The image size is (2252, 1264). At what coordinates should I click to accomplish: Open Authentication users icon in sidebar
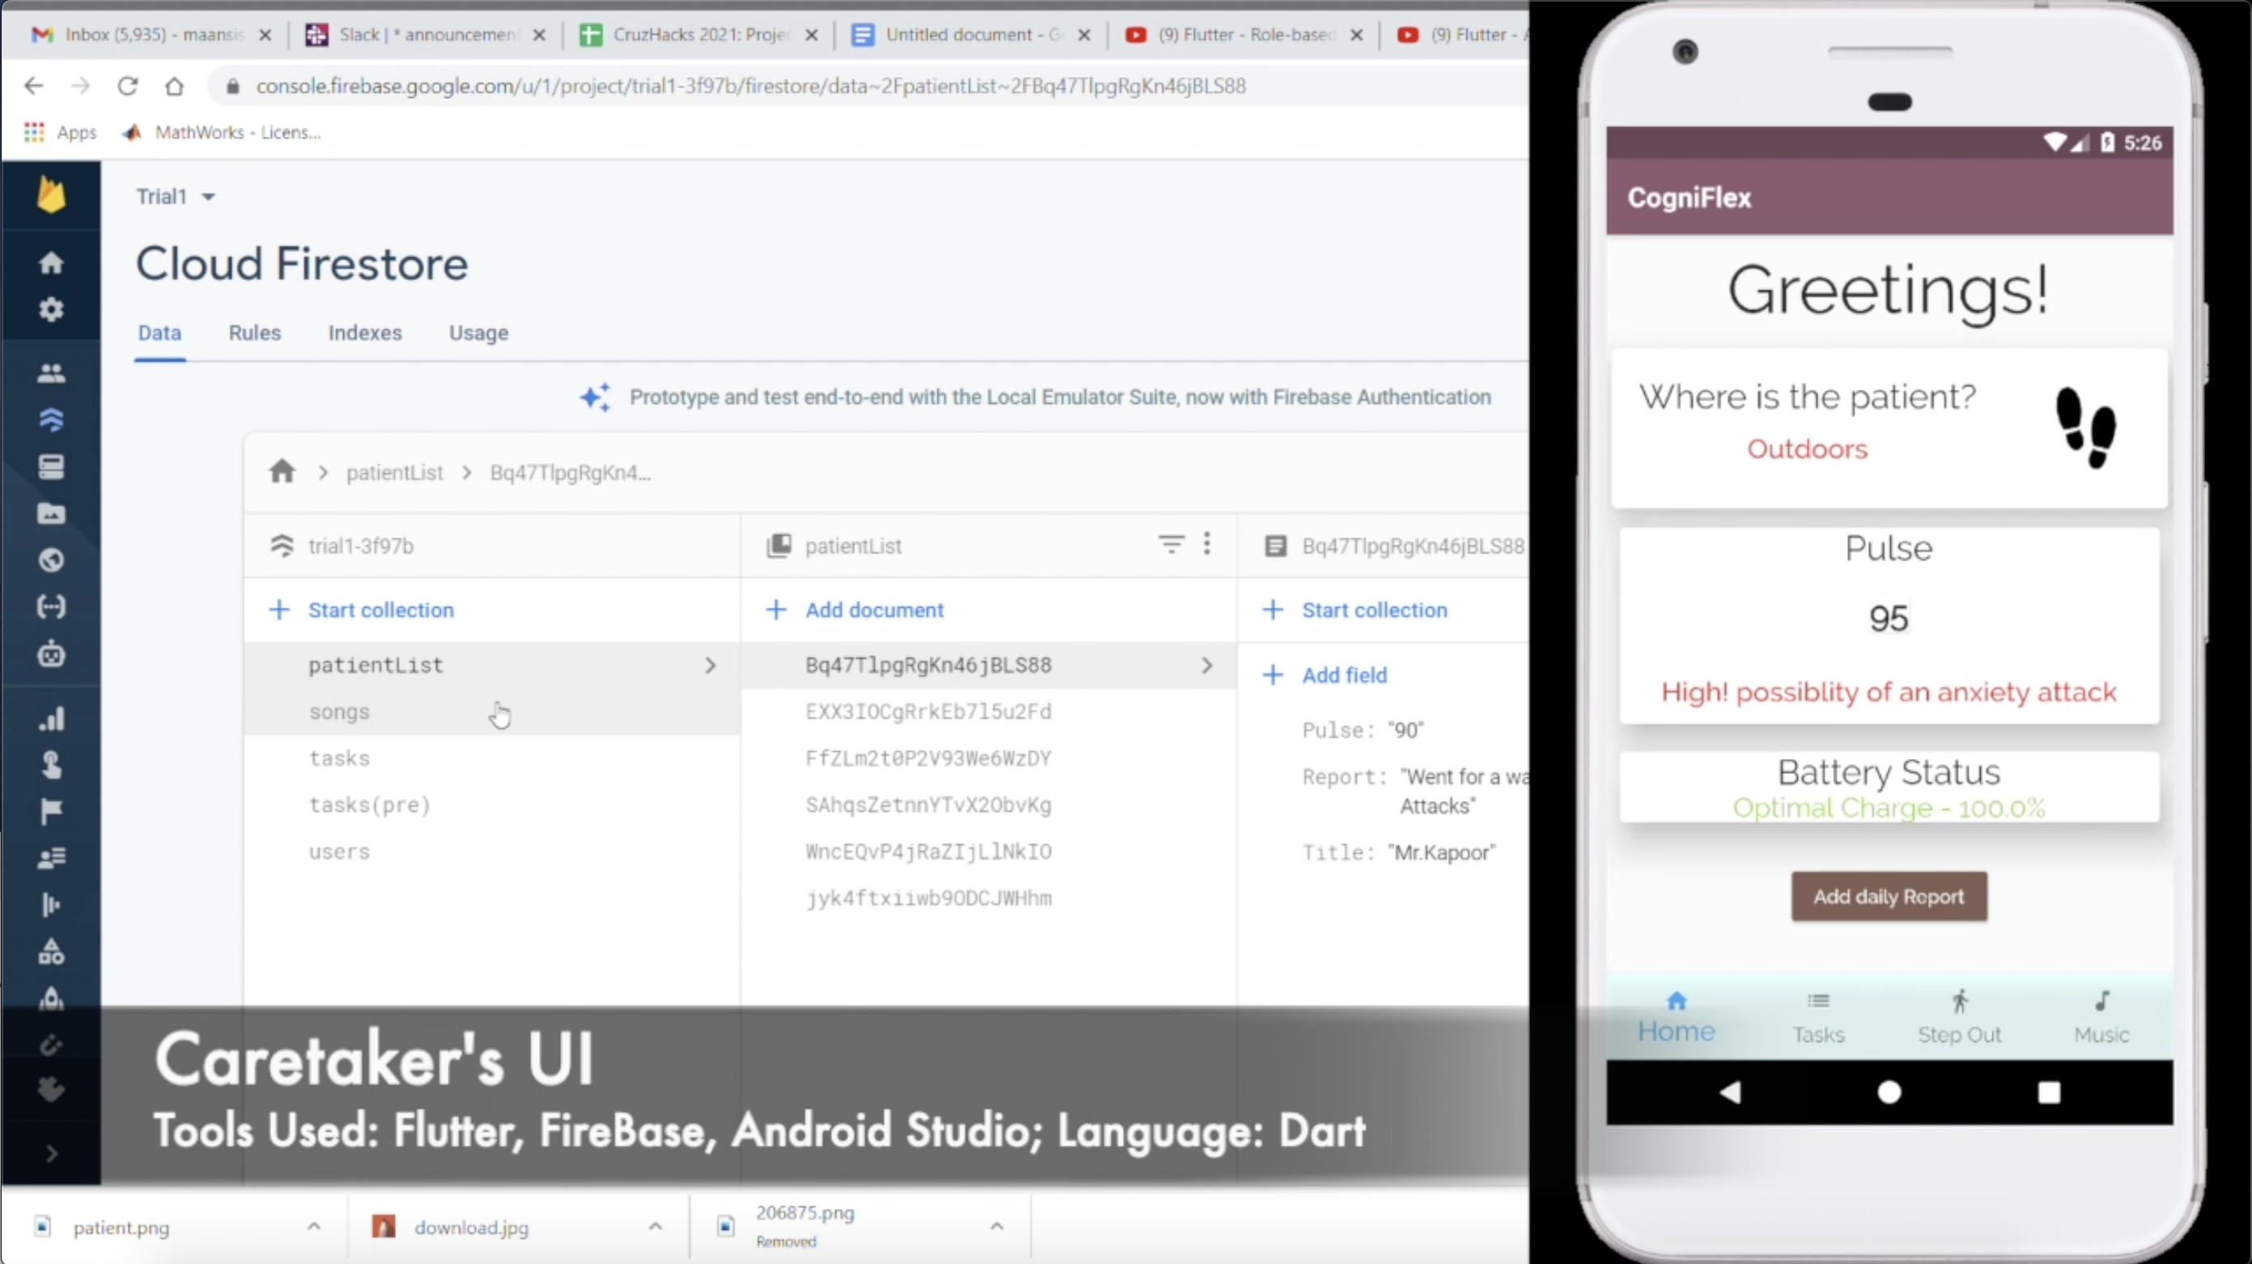(51, 373)
